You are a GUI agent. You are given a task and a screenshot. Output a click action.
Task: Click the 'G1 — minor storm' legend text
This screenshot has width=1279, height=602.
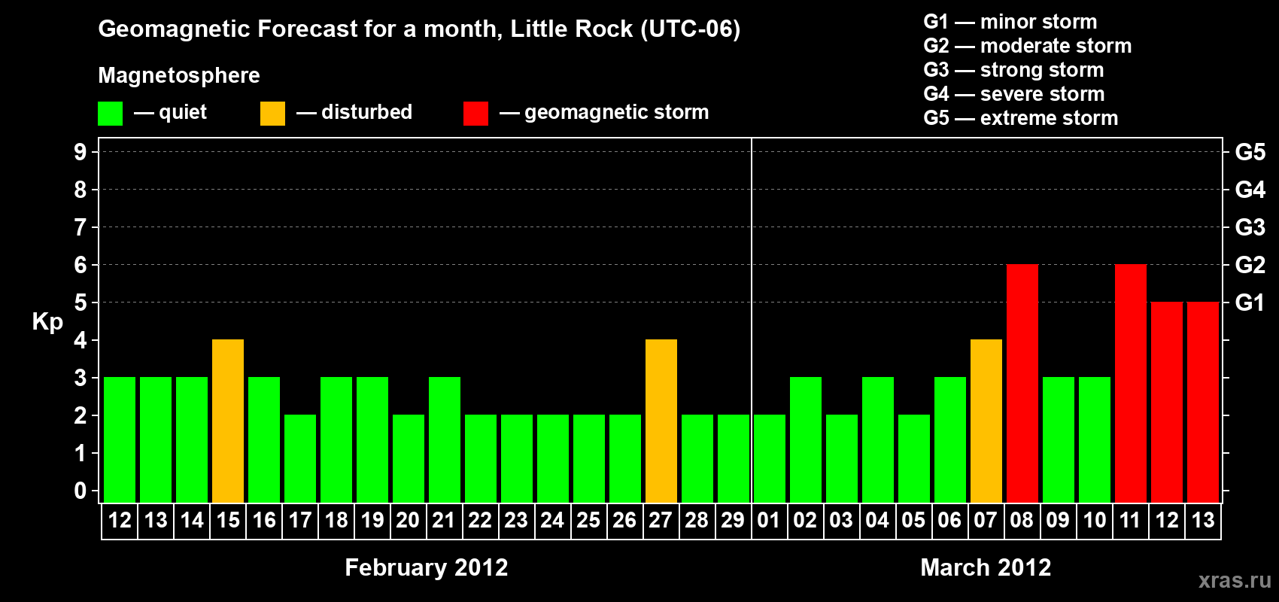(x=1010, y=22)
